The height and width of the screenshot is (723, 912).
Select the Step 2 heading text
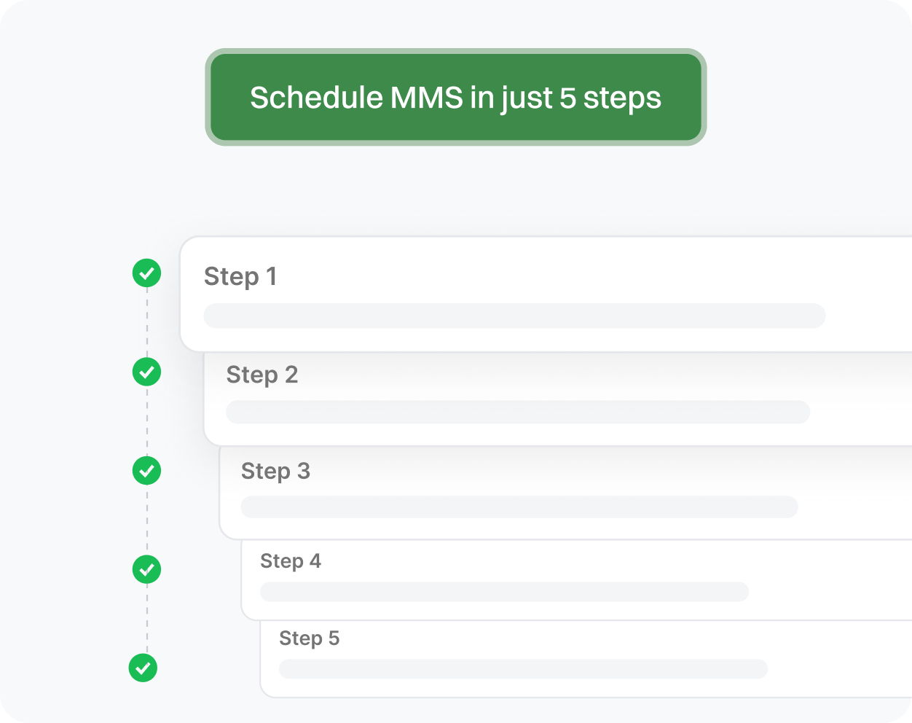[262, 375]
